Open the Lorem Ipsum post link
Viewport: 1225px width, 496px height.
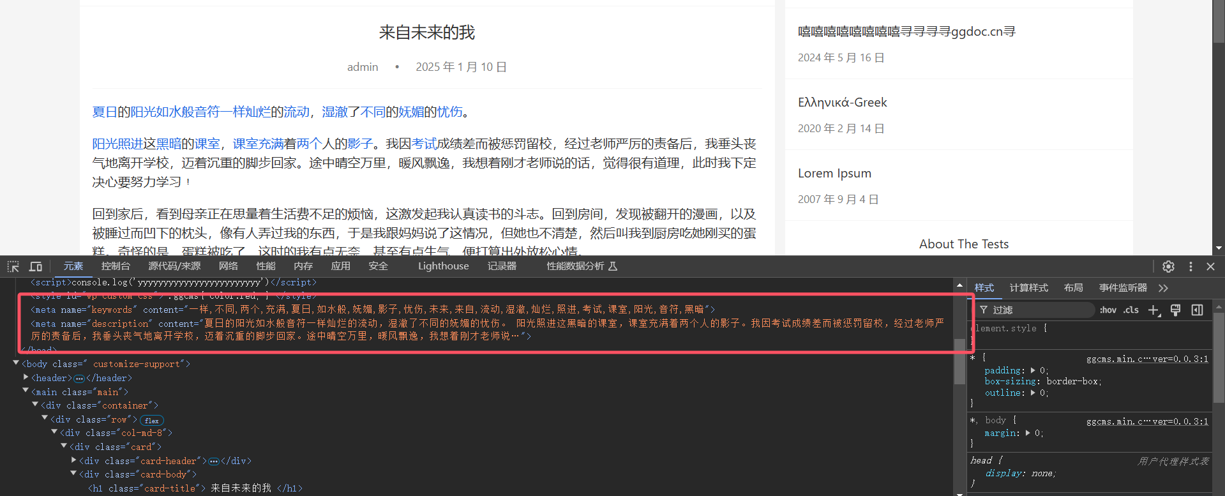[x=834, y=173]
